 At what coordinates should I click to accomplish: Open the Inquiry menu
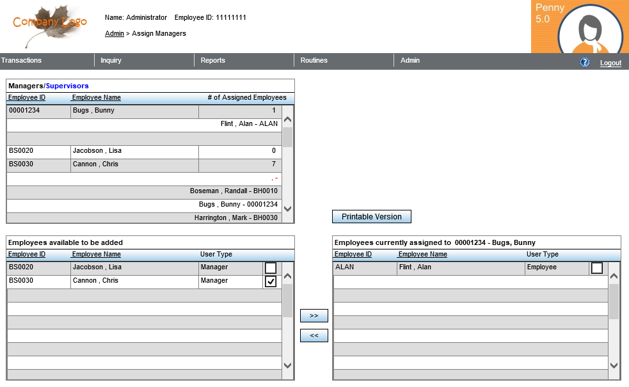111,61
